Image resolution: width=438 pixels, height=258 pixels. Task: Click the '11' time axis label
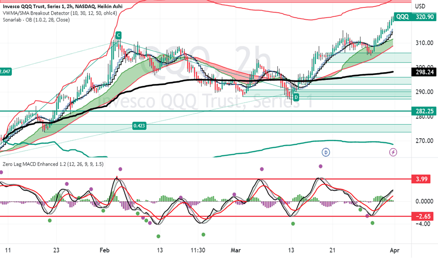(x=8, y=250)
